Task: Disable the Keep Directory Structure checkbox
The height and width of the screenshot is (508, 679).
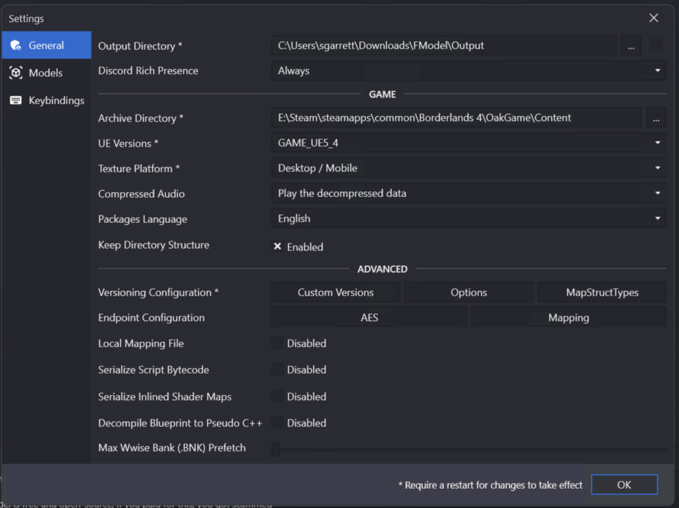Action: 278,247
